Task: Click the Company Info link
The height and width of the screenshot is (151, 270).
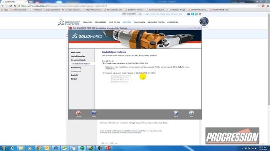Action: 176,14
